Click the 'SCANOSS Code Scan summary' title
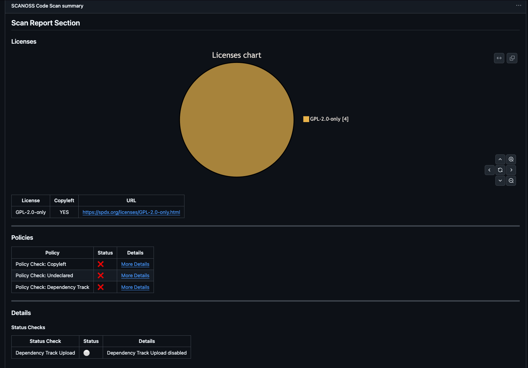This screenshot has height=368, width=528. click(x=47, y=6)
